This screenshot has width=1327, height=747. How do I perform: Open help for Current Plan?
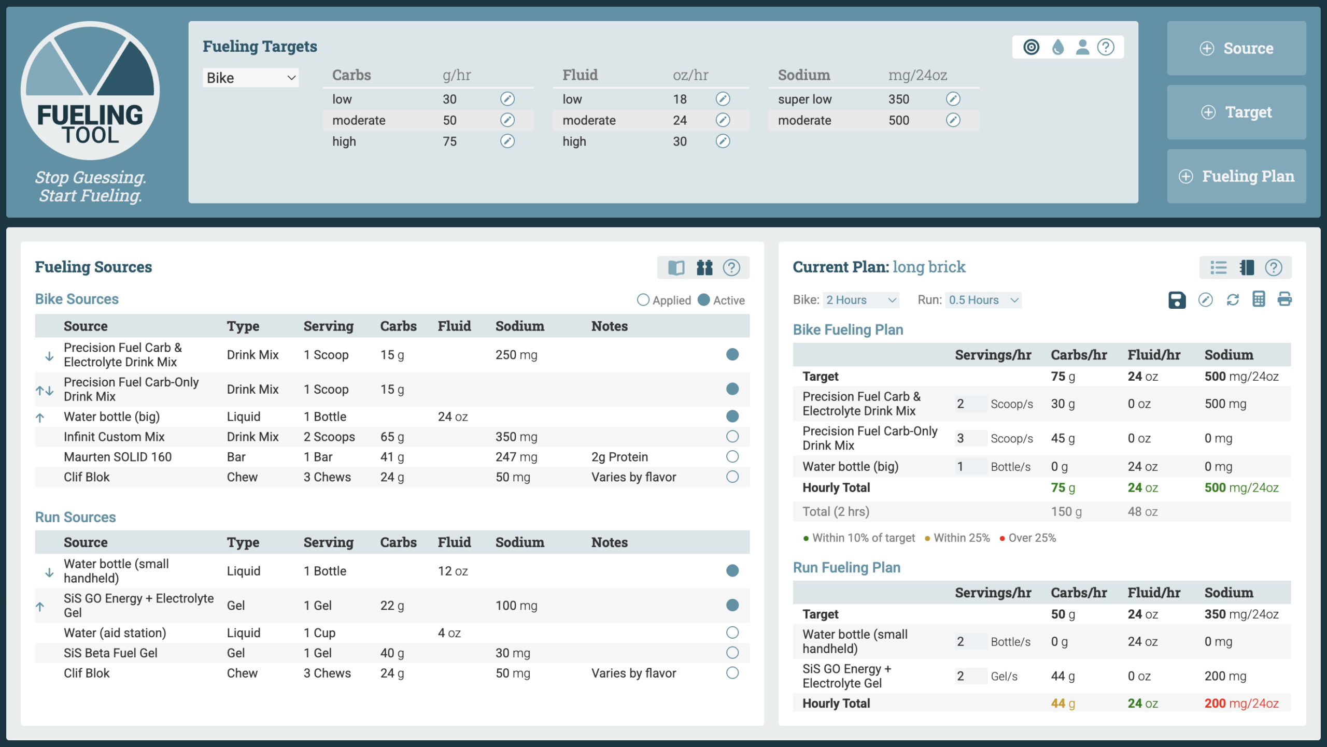[1274, 267]
